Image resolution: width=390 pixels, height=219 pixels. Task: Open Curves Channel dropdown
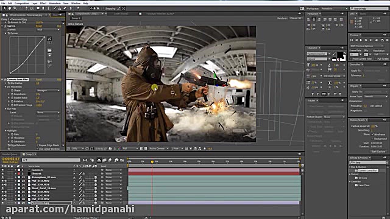pos(48,30)
